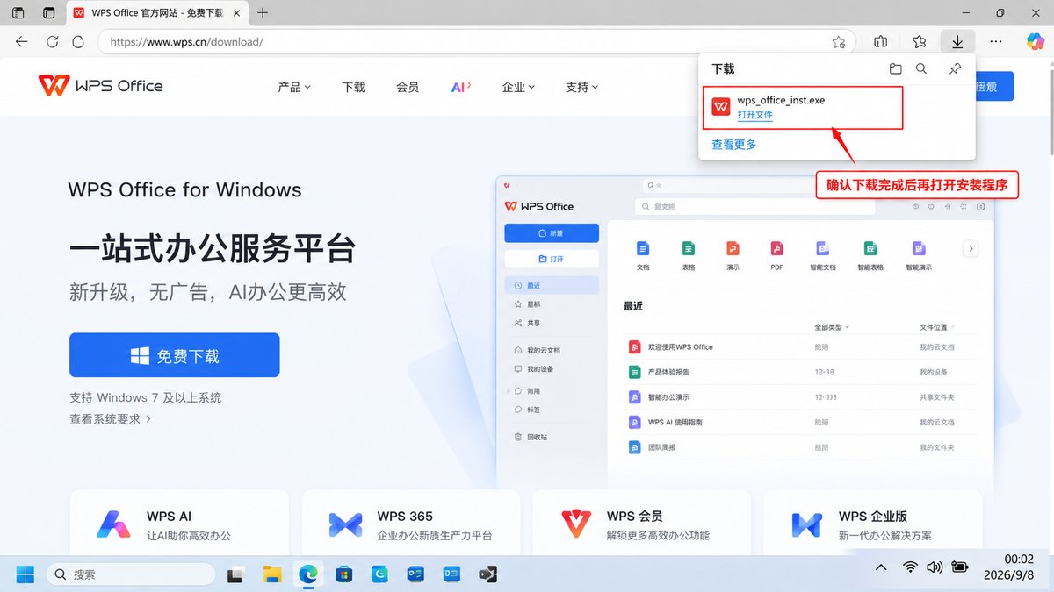The height and width of the screenshot is (592, 1054).
Task: Show hidden tray icons chevron
Action: pyautogui.click(x=882, y=567)
